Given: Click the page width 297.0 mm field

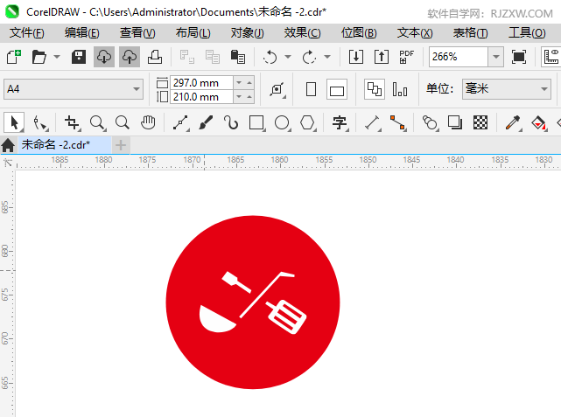Looking at the screenshot, I should tap(201, 83).
